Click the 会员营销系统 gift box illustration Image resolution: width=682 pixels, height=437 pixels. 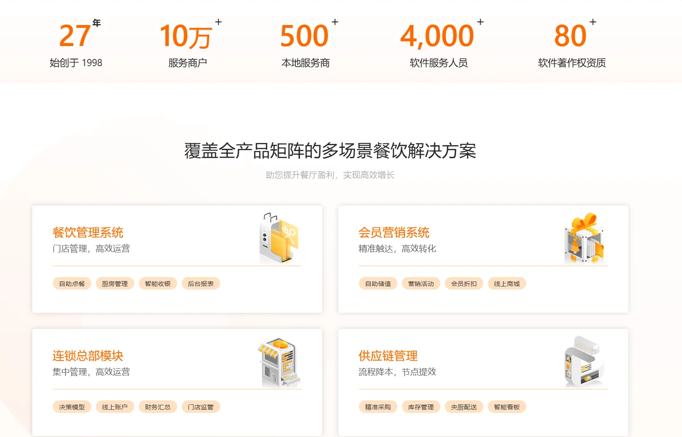(x=584, y=238)
